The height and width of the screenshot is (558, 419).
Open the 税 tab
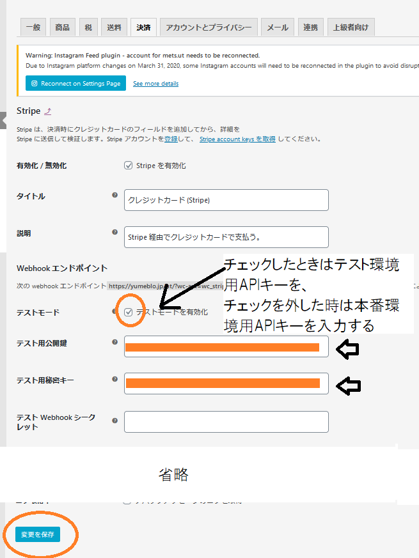pos(88,27)
